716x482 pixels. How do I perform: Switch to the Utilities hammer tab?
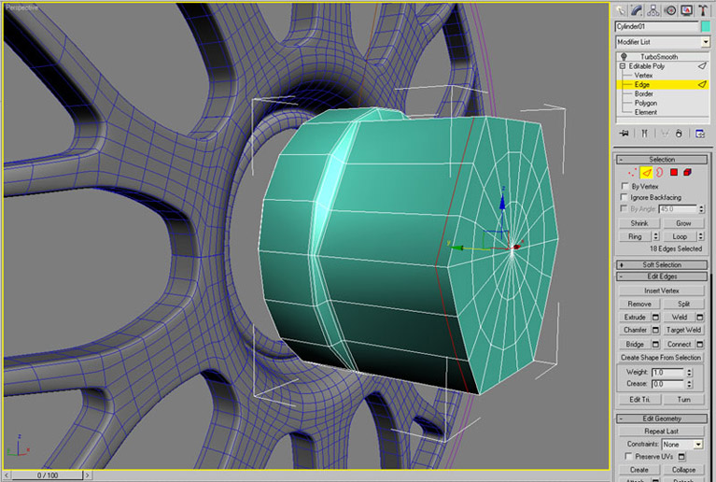click(702, 10)
